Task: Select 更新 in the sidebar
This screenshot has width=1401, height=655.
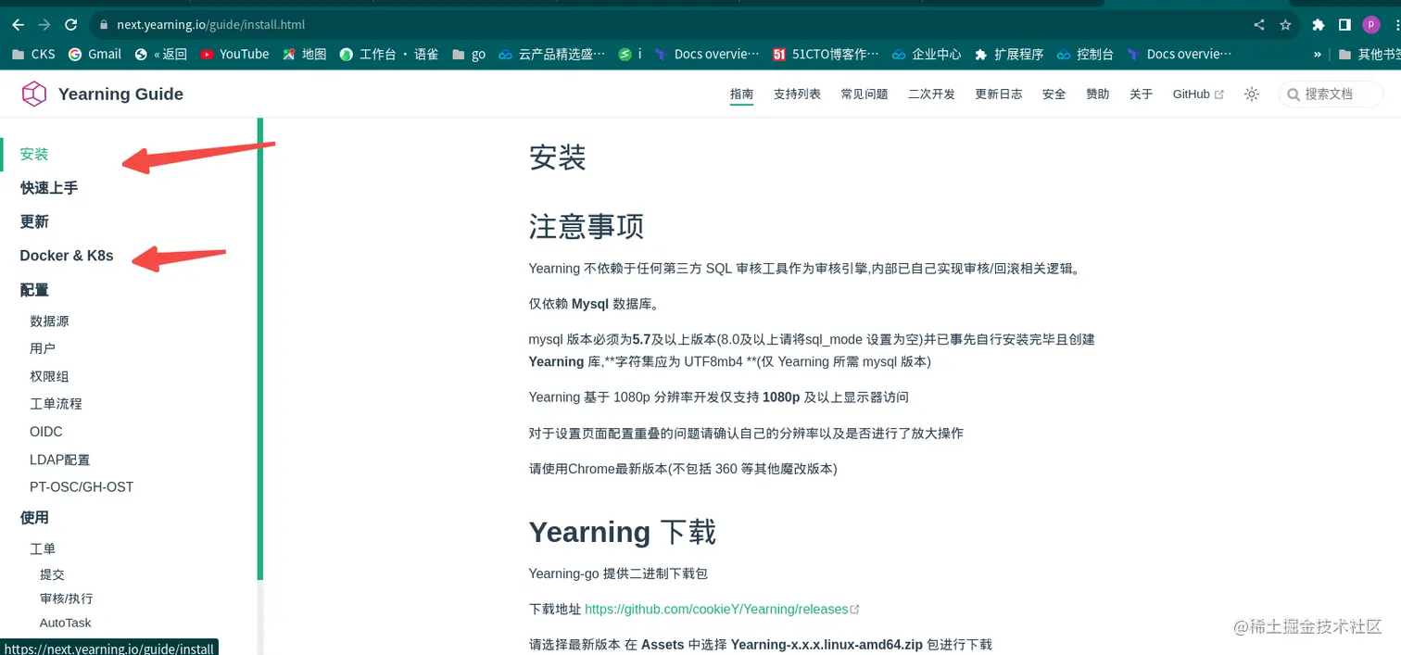Action: pos(34,221)
